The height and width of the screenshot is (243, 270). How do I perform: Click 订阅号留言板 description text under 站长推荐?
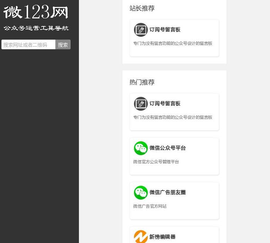point(173,43)
